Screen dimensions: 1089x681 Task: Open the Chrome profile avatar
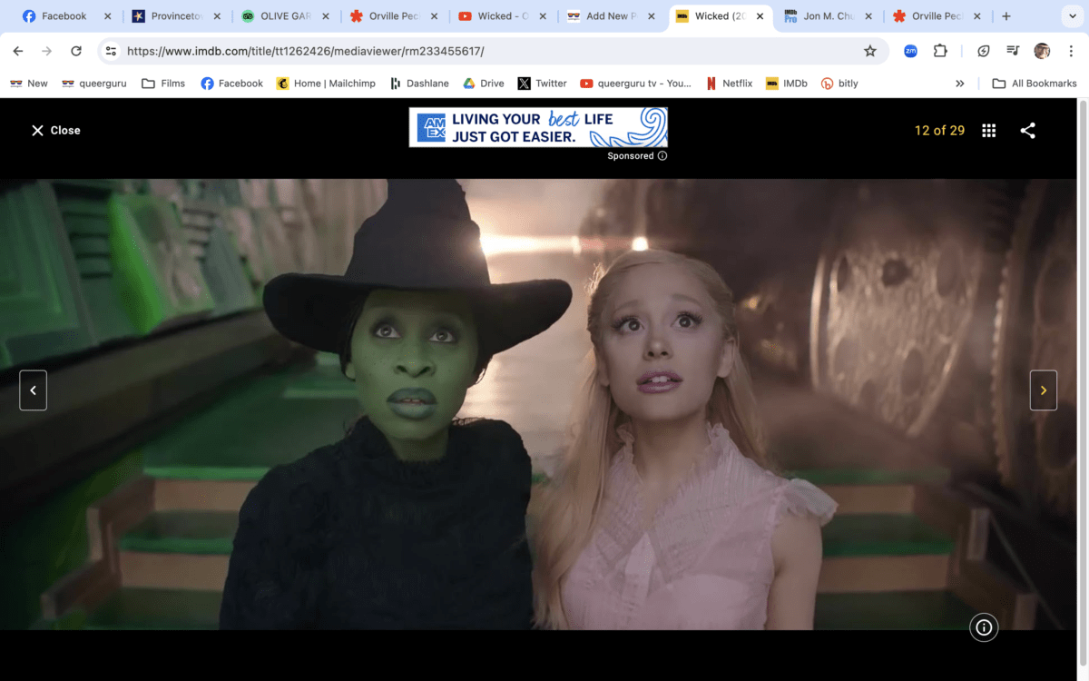click(x=1042, y=51)
